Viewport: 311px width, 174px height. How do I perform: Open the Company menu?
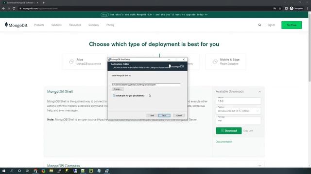(94, 25)
